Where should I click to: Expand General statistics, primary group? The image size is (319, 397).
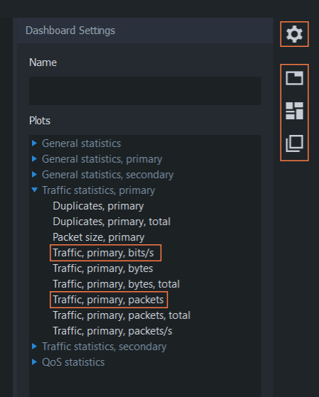click(35, 159)
